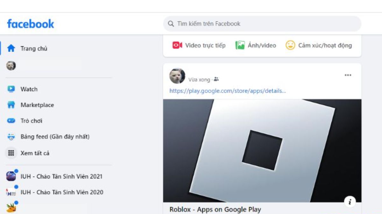Select the IUH - Chào Tân Sinh Viên 2020 group
This screenshot has width=382, height=214.
point(61,192)
